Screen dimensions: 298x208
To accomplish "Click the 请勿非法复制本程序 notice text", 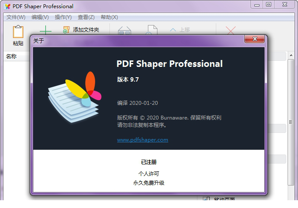I will (142, 125).
